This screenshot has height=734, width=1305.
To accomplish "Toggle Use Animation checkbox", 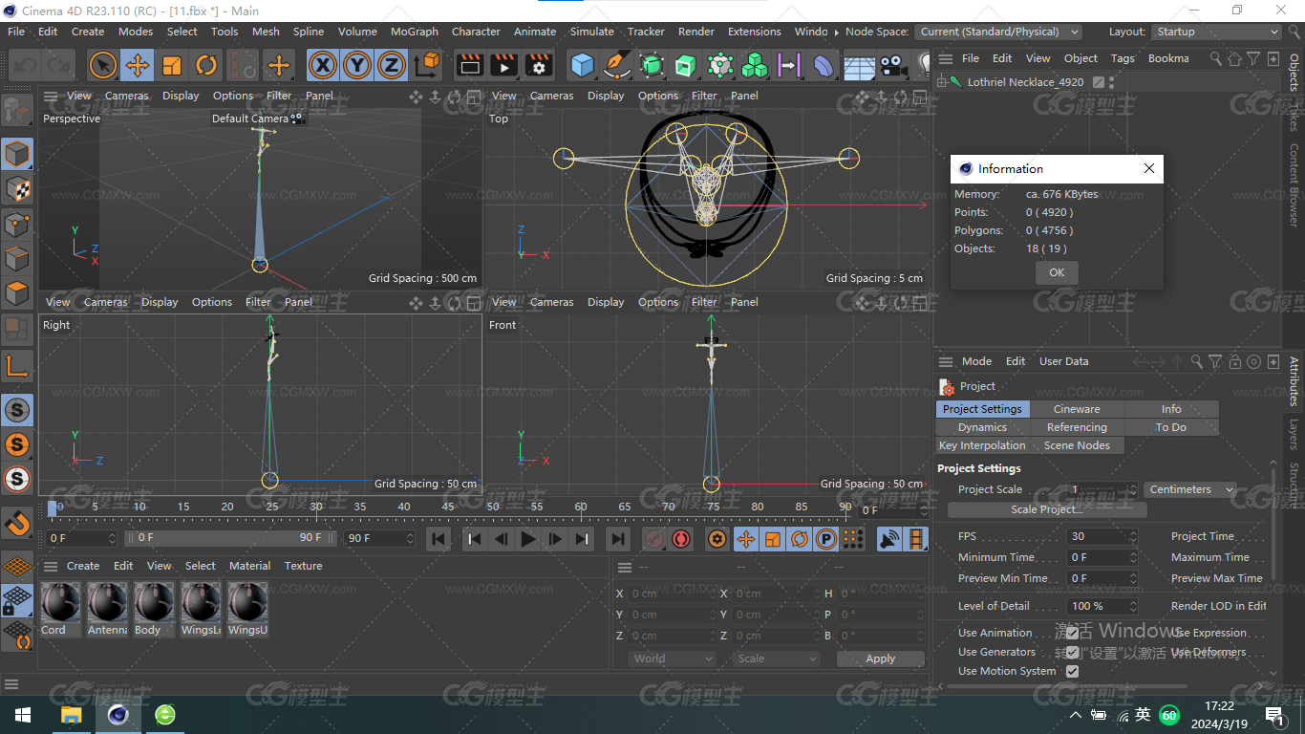I will coord(1072,633).
